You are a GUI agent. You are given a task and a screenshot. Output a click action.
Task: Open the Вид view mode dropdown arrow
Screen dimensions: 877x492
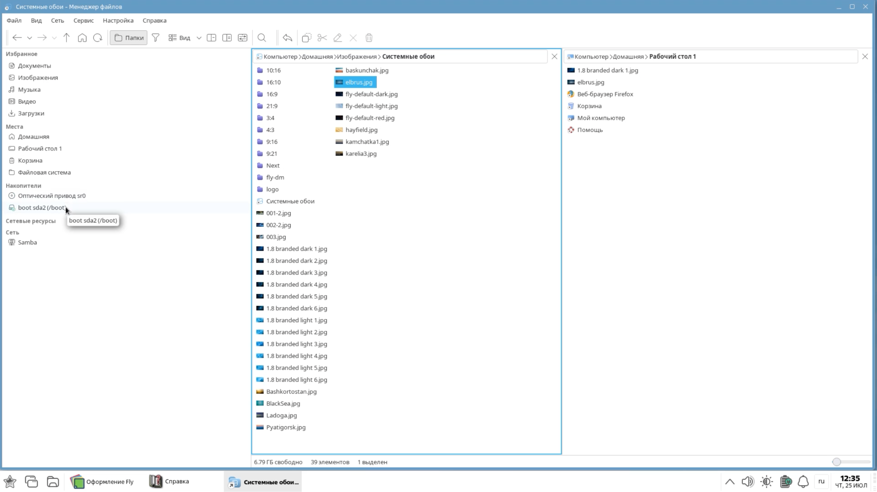coord(199,38)
